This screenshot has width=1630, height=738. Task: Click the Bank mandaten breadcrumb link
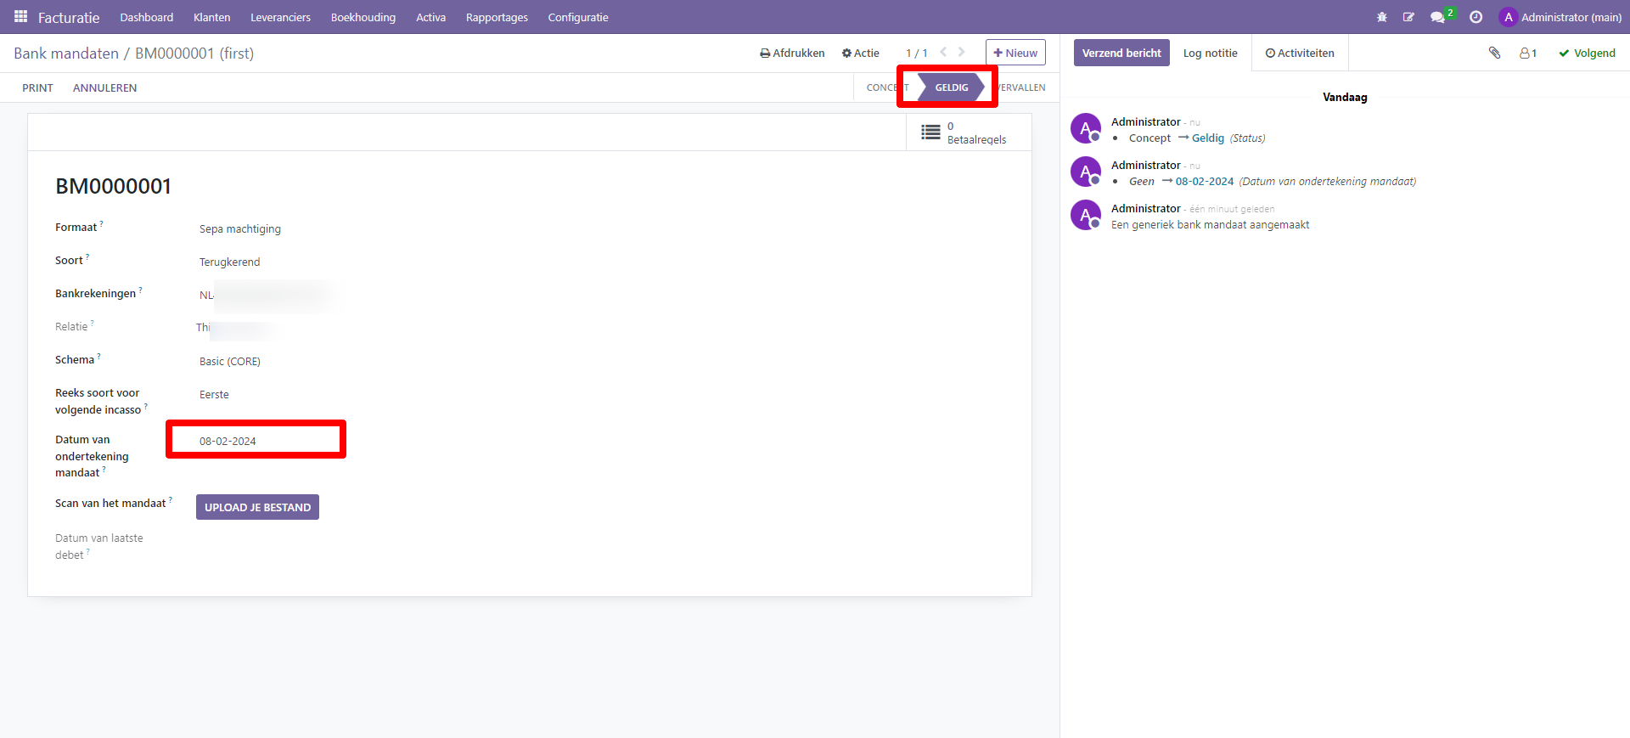pos(66,54)
